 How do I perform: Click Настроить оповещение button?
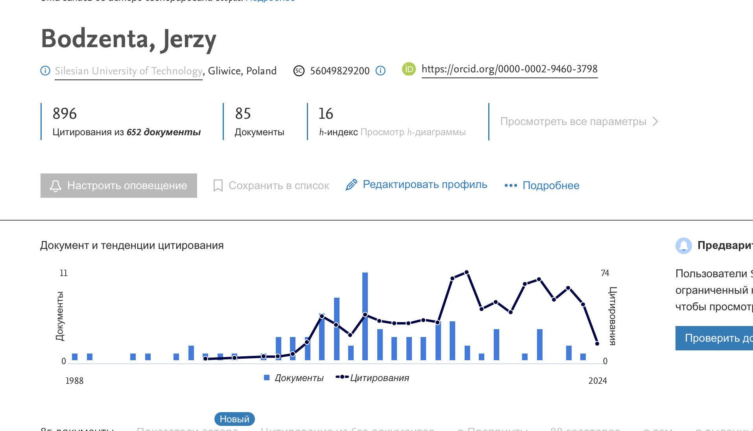point(119,186)
